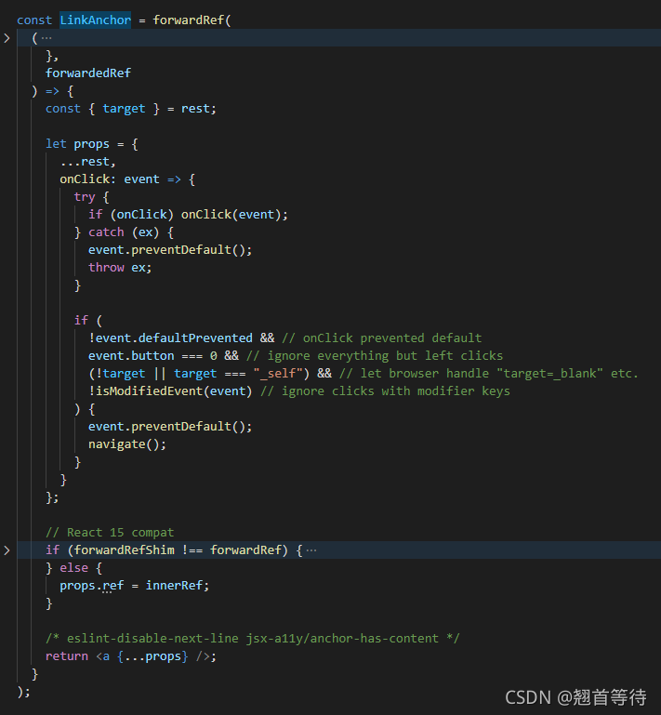Click the folded ellipsis after opening parenthesis
This screenshot has height=715, width=661.
coord(46,38)
